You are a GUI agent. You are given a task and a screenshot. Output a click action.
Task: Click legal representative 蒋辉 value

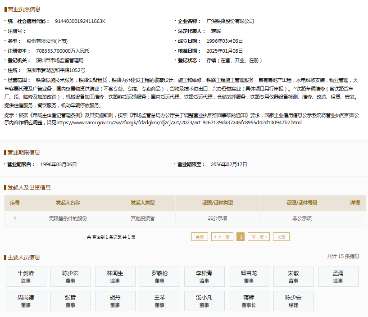click(216, 31)
